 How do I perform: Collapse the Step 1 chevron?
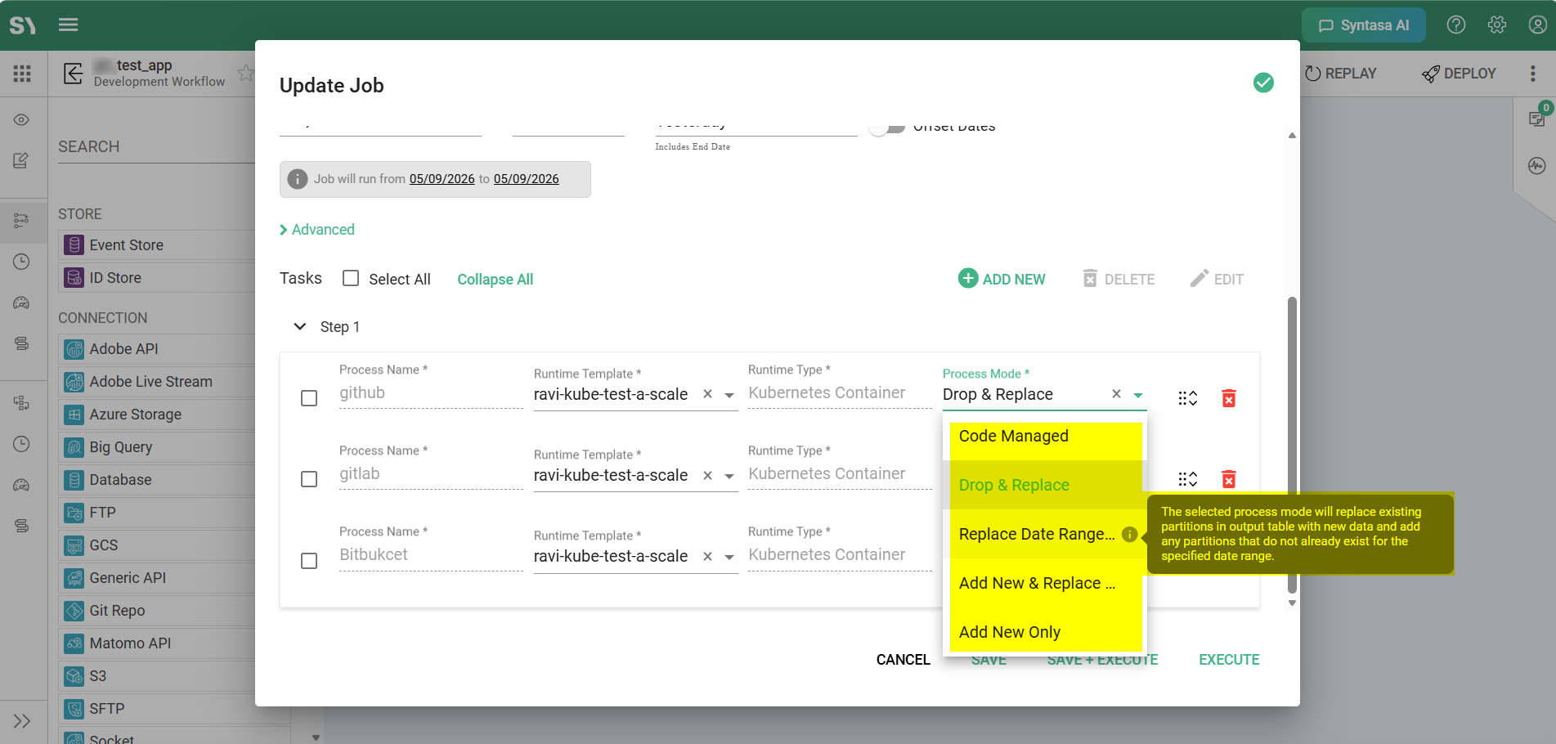click(300, 326)
